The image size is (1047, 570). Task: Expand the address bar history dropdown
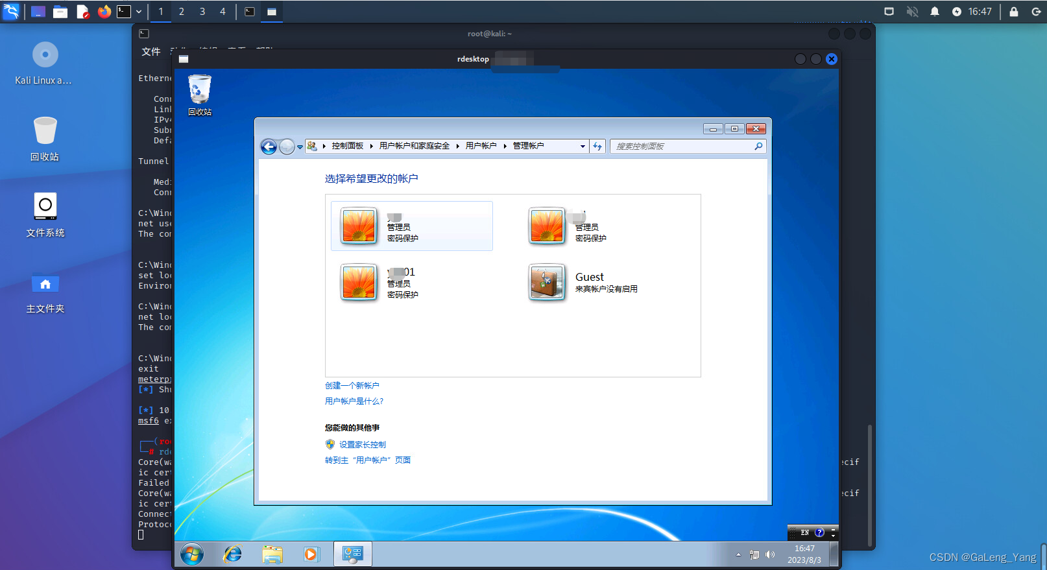tap(583, 147)
